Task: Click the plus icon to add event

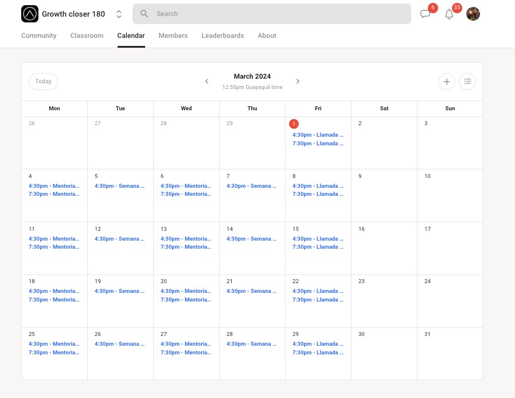Action: [x=446, y=82]
